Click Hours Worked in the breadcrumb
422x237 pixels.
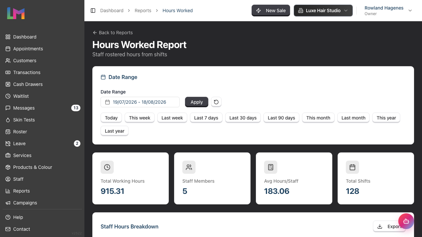[178, 11]
